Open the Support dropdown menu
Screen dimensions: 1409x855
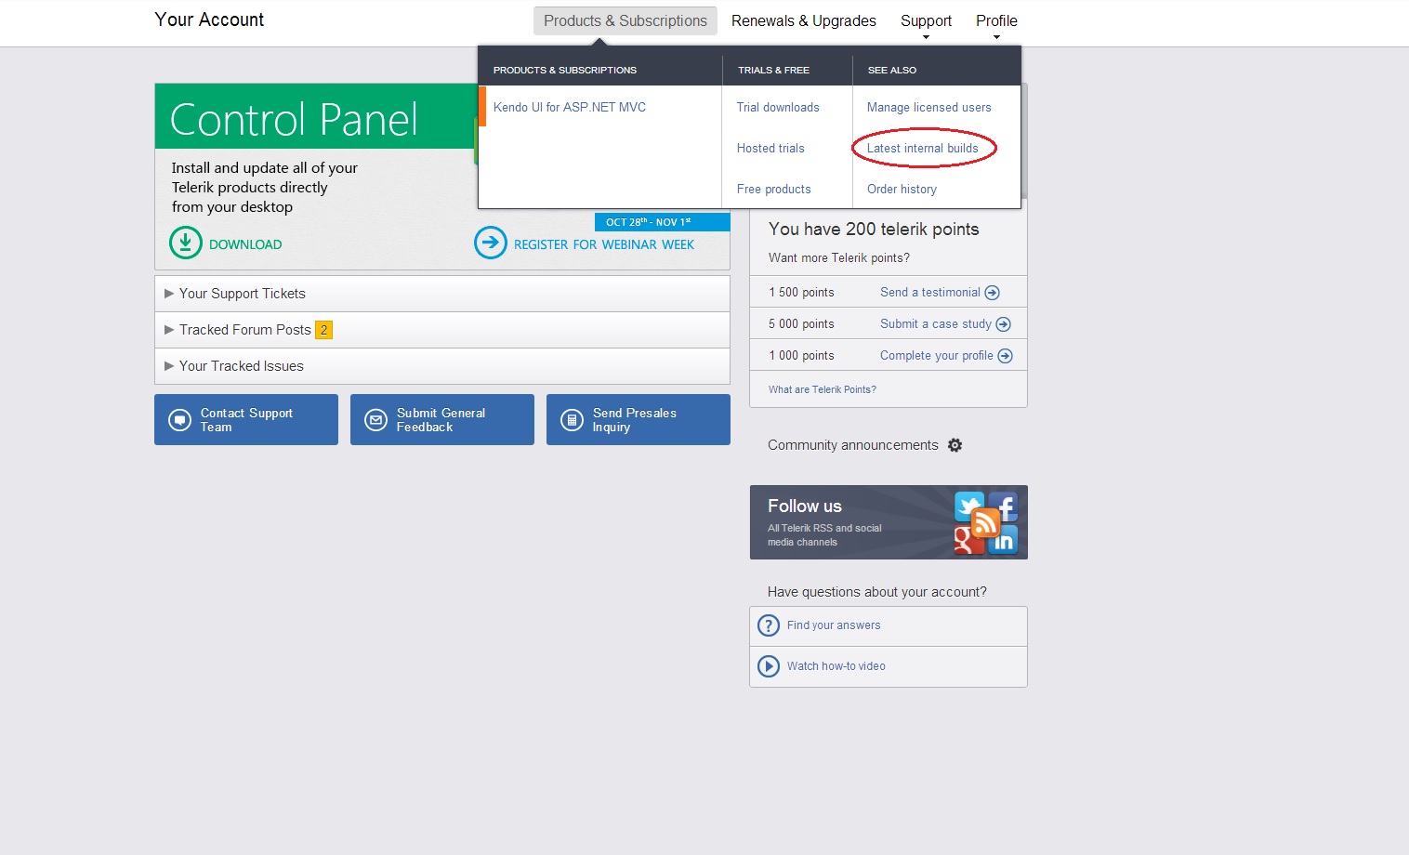click(x=926, y=21)
